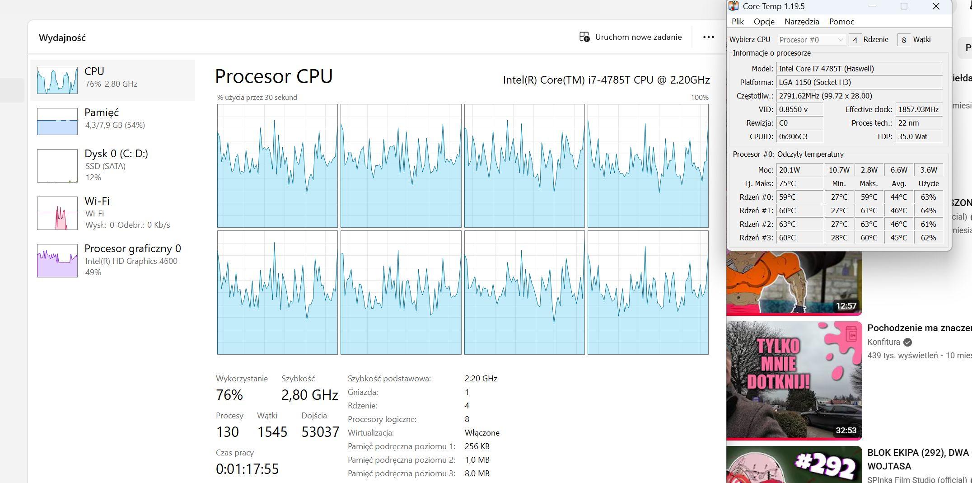Click the level 3 cache value 8,0 MB
This screenshot has width=972, height=483.
pyautogui.click(x=477, y=474)
